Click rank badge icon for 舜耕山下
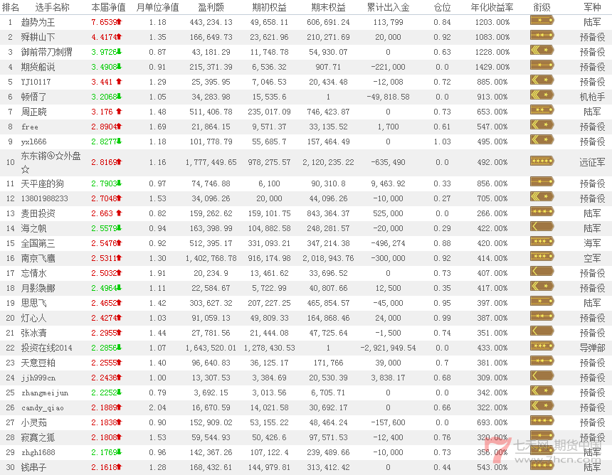612x475 pixels. tap(542, 36)
